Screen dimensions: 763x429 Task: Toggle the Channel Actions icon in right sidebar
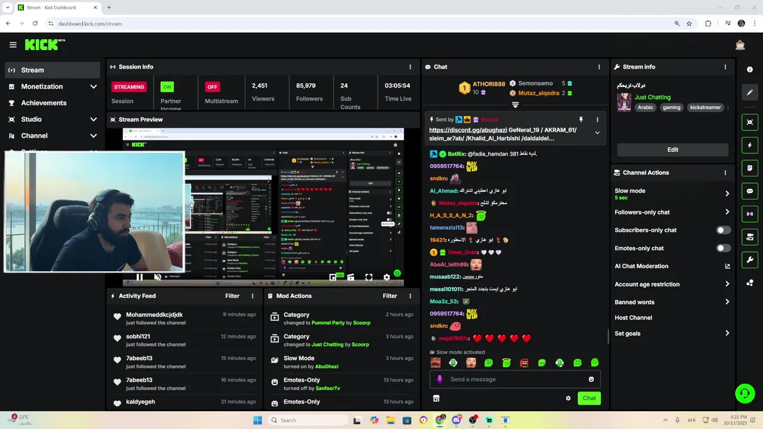pyautogui.click(x=750, y=237)
